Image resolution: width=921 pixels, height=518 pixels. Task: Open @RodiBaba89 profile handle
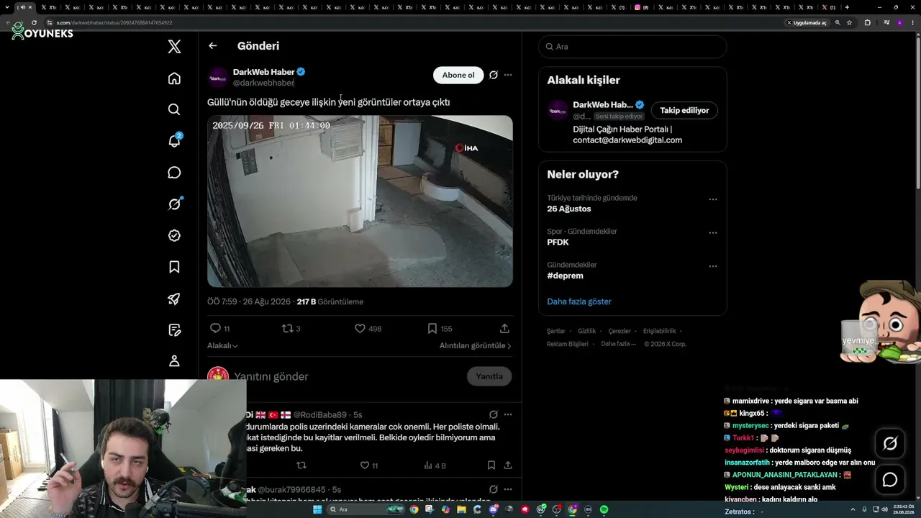pos(320,415)
